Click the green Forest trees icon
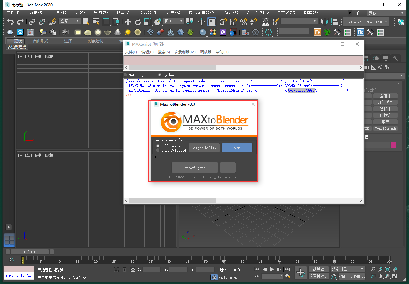The width and height of the screenshot is (409, 284). click(327, 32)
